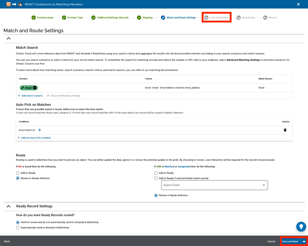
Task: Remove the Email scenario with its X icon
Action: click(35, 88)
